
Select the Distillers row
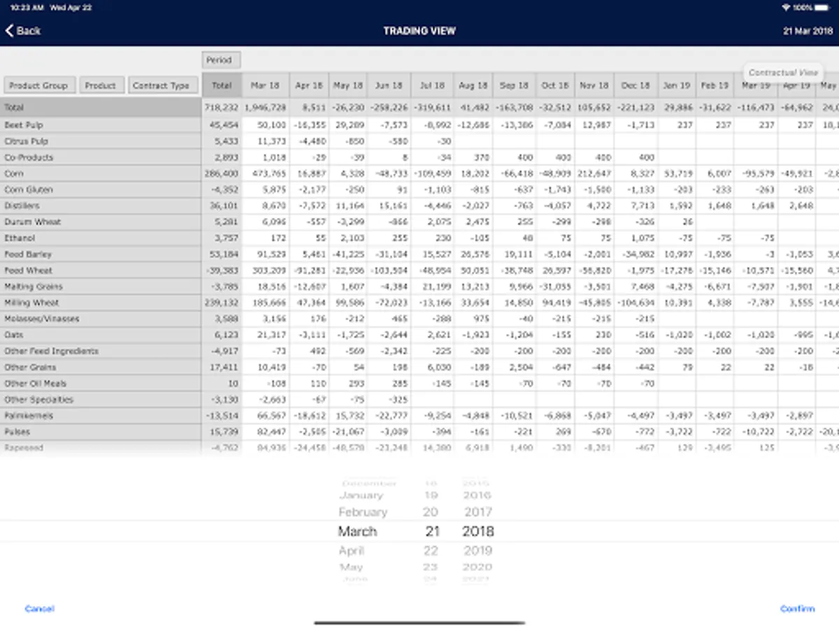click(x=101, y=205)
